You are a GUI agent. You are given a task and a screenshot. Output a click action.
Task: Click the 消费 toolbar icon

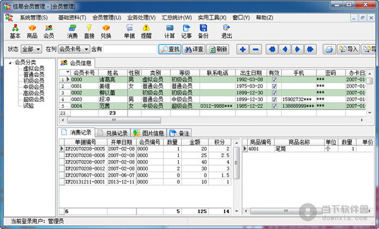(x=72, y=32)
